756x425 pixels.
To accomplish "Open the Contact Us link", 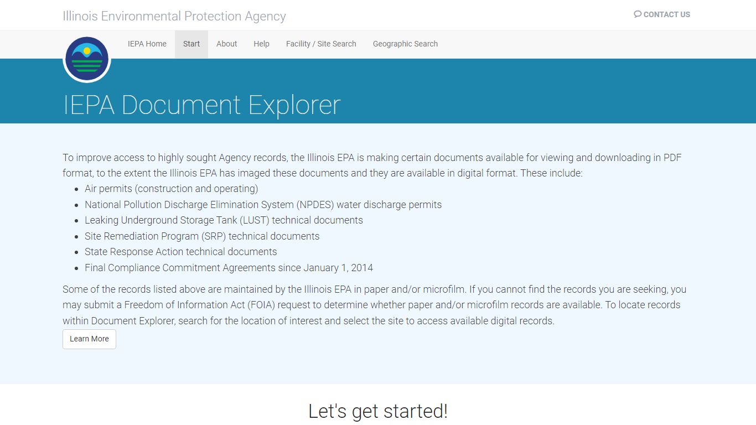I will (x=662, y=14).
